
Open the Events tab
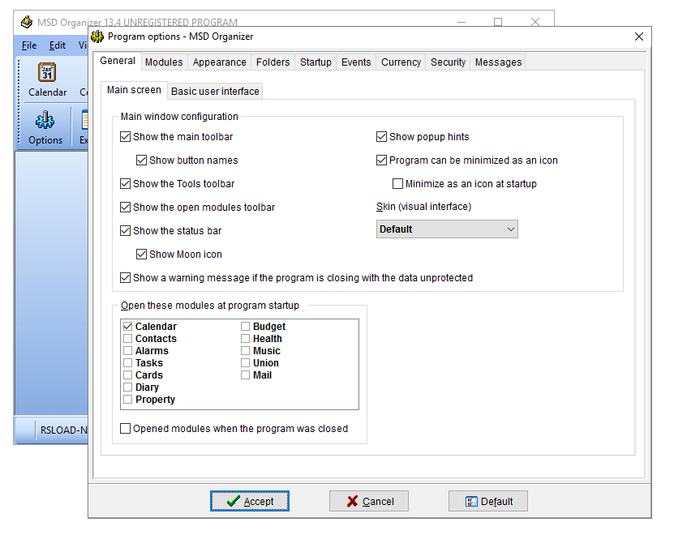356,62
